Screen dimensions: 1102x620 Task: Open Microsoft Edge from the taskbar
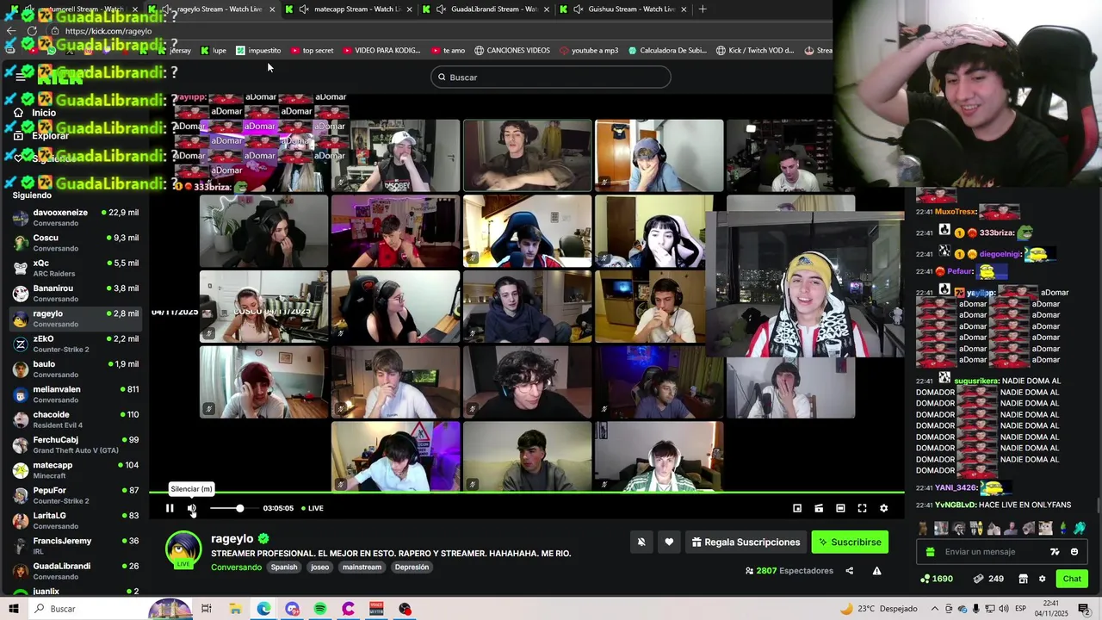pos(263,609)
